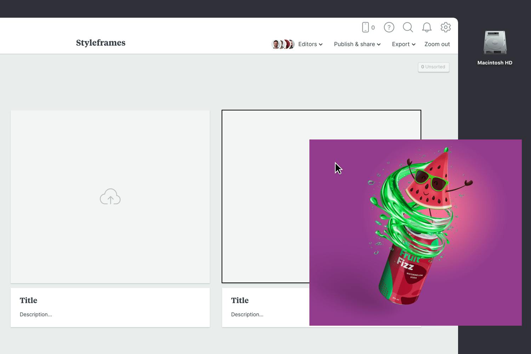Open settings with the gear icon

click(445, 27)
